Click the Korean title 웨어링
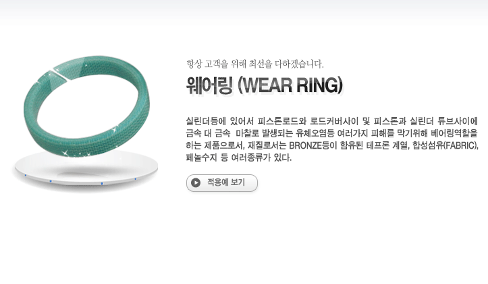 209,85
